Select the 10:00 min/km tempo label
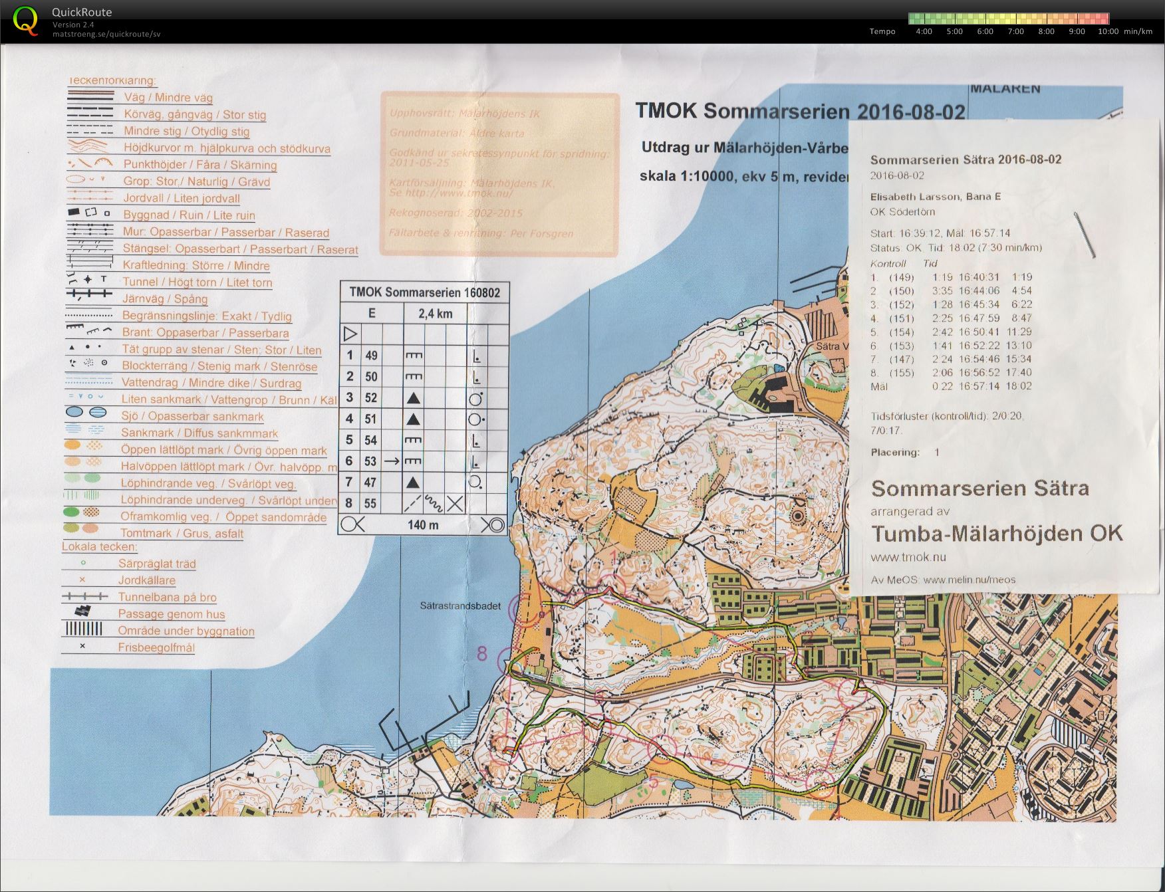This screenshot has height=892, width=1165. tap(1125, 31)
